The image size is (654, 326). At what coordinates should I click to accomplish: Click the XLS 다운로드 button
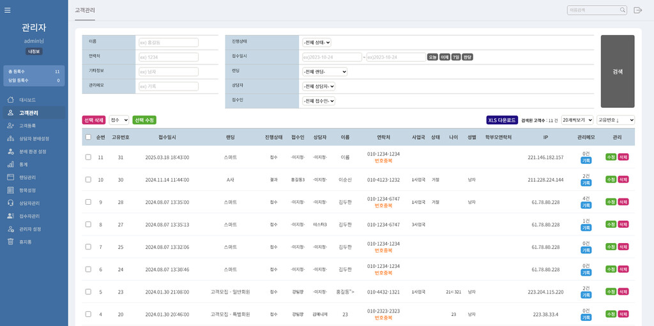502,120
